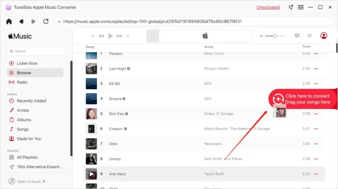Screen dimensions: 338x189
Task: Click the Search input field
Action: coord(36,51)
